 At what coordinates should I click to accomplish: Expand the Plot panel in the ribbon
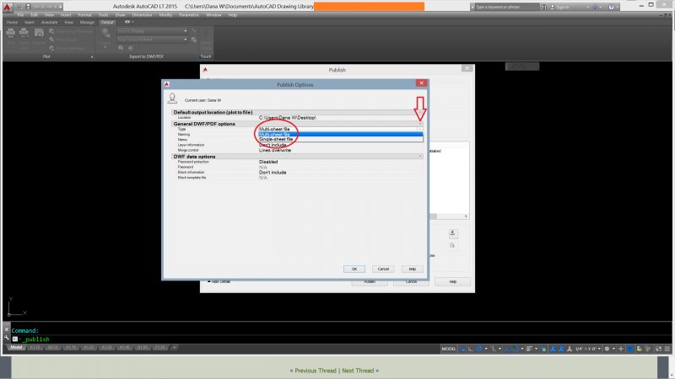point(92,56)
